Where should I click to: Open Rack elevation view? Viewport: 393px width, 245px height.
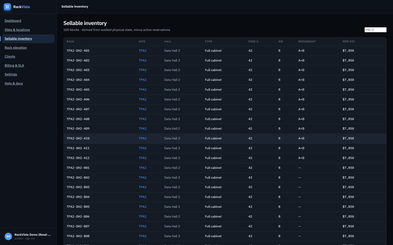point(16,48)
